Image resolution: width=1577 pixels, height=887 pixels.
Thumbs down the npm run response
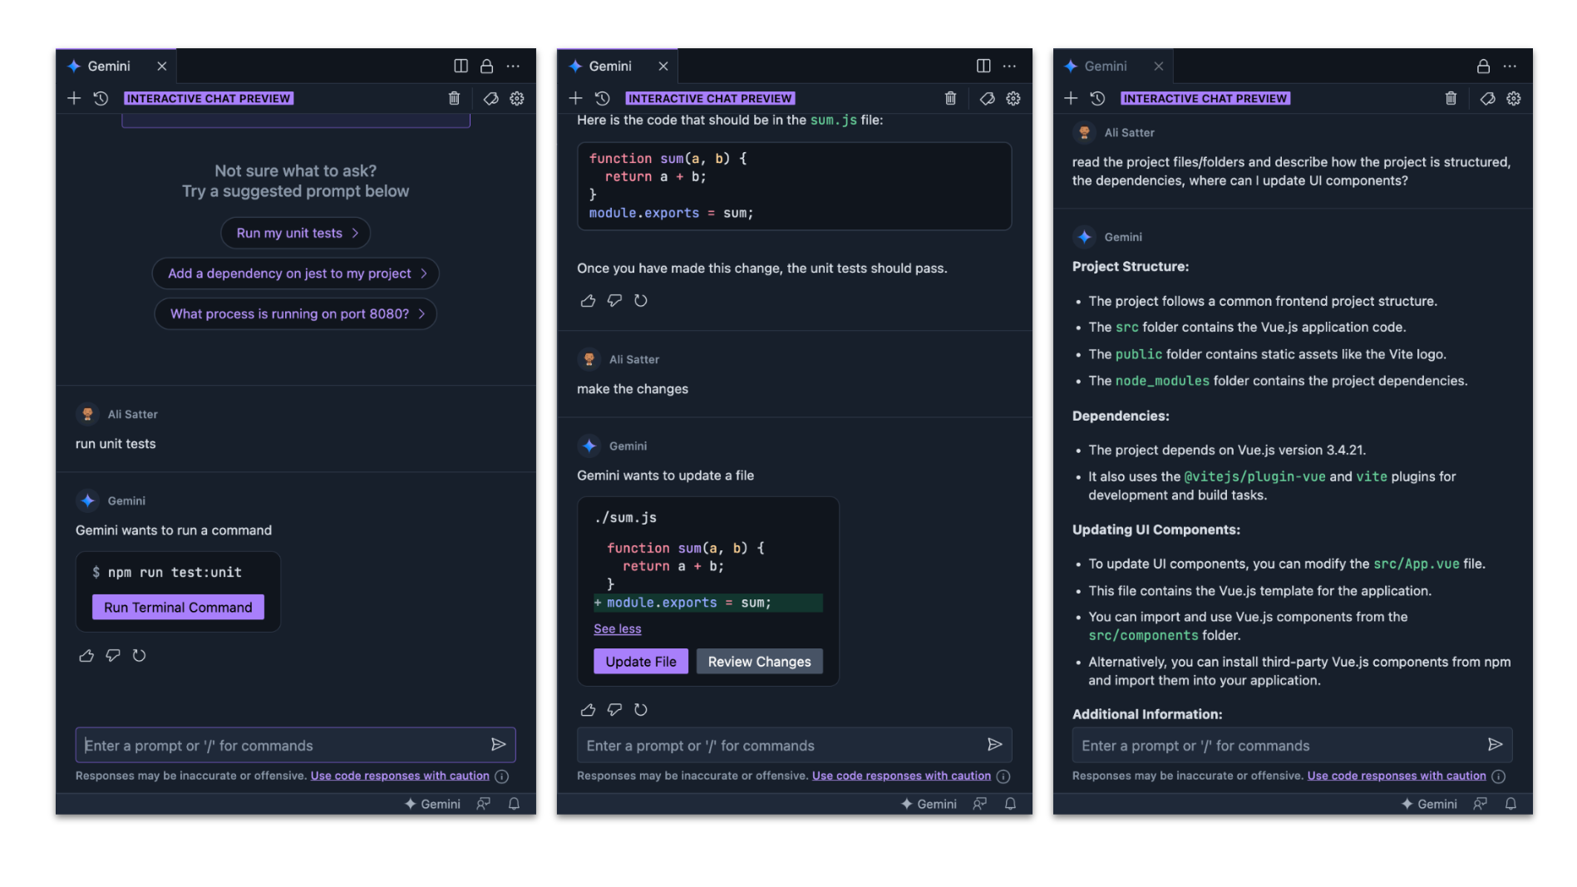point(113,656)
